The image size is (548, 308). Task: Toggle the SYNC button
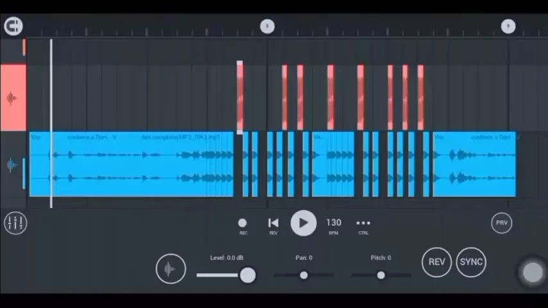[x=470, y=262]
